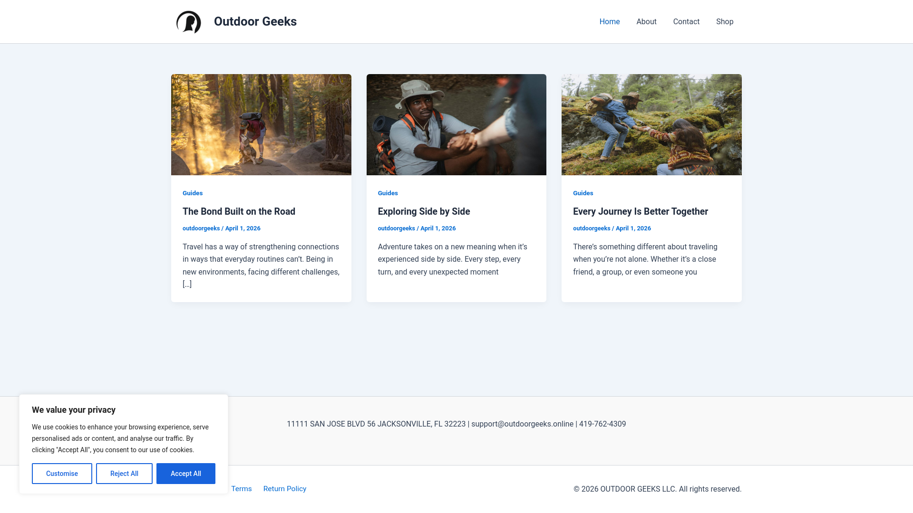The height and width of the screenshot is (513, 913).
Task: Click April 1, 2026 date under The Bond Built
Action: (x=243, y=228)
